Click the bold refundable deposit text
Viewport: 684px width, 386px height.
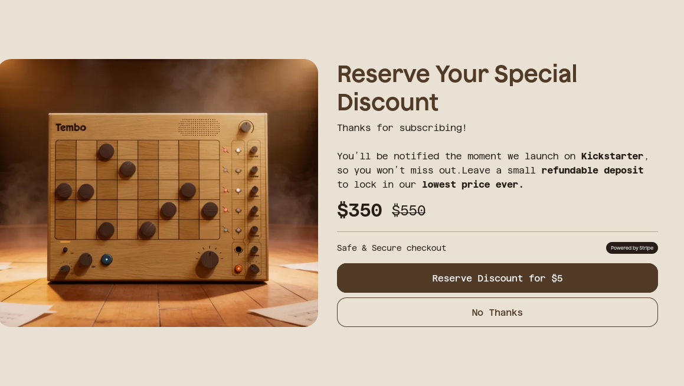pos(592,171)
